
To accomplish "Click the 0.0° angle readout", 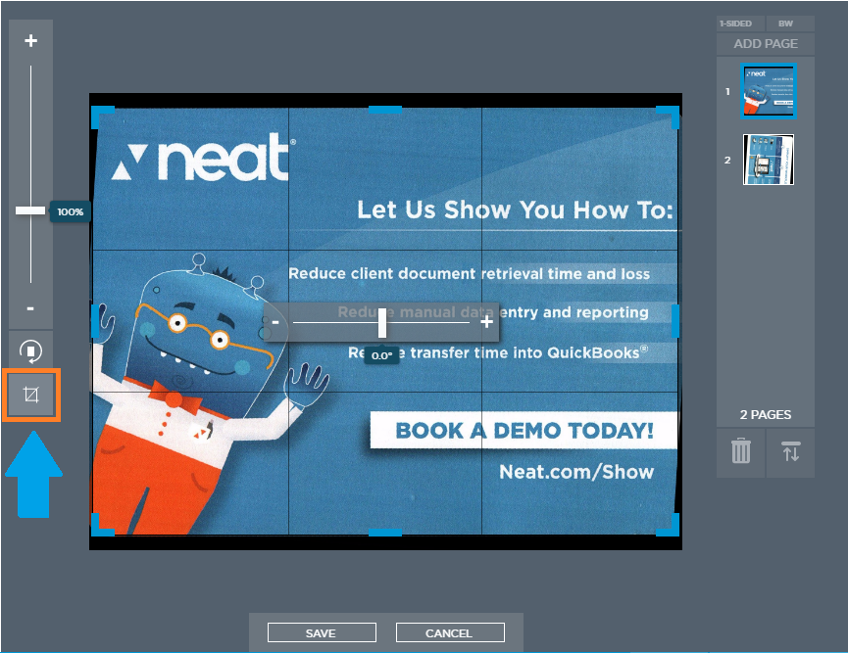I will 382,354.
